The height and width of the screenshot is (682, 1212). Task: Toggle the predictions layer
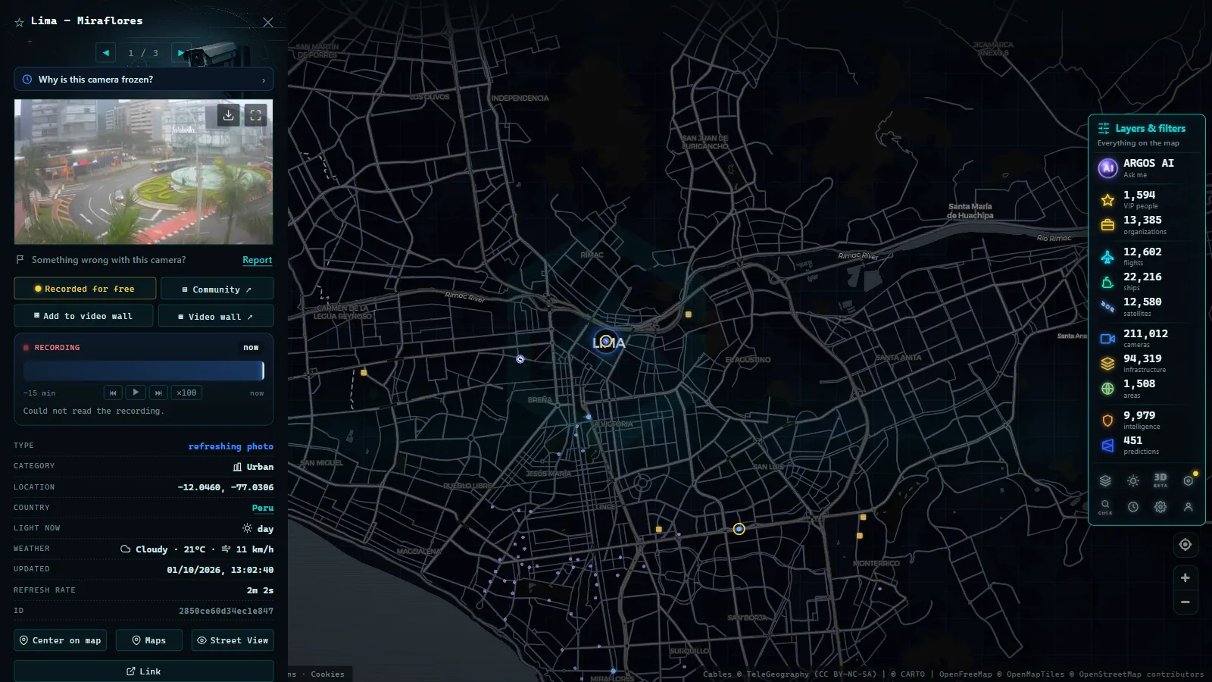click(1147, 445)
